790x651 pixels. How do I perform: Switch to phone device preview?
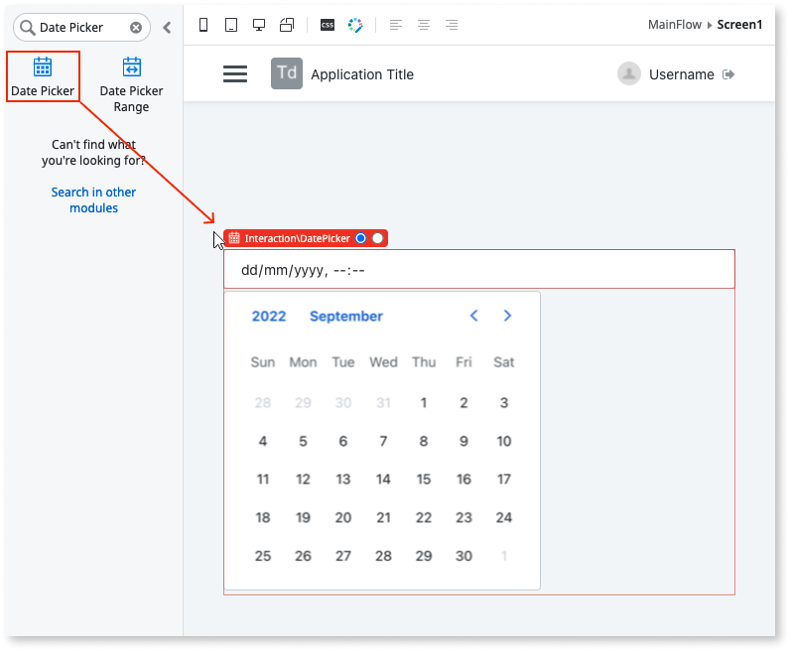point(203,25)
